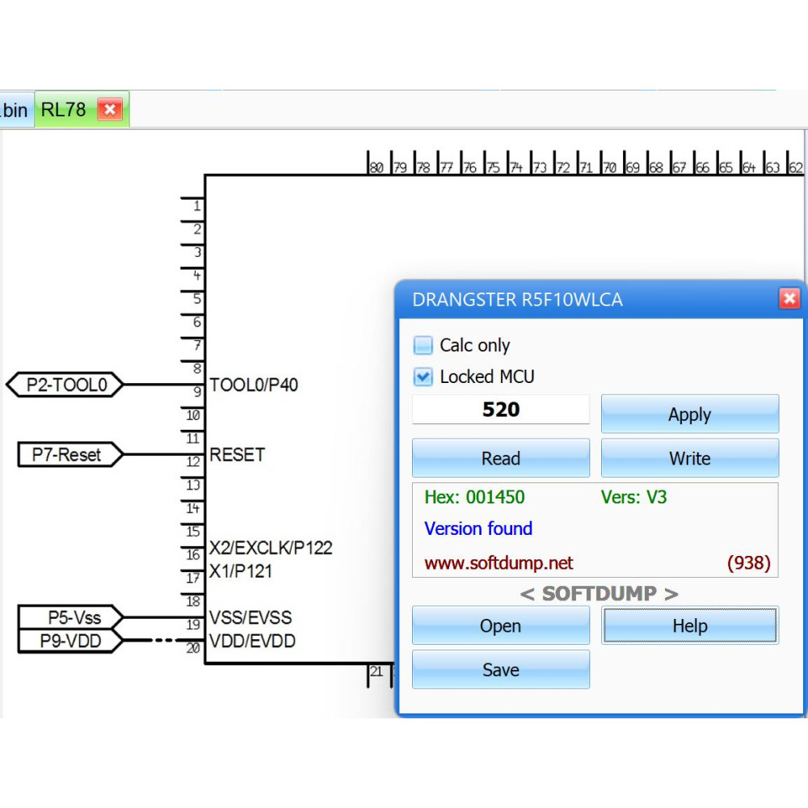Click the TOOL0/P40 pin name
This screenshot has height=808, width=808.
pos(254,385)
